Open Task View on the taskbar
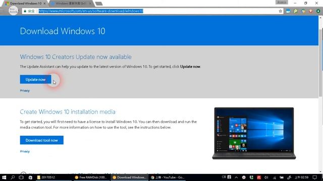 coord(21,177)
